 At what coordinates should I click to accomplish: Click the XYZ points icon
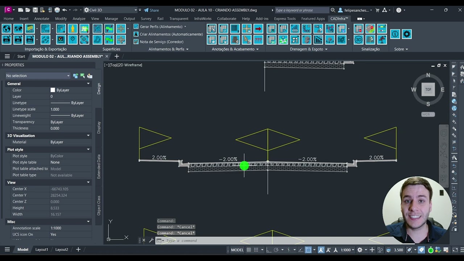pyautogui.click(x=45, y=28)
